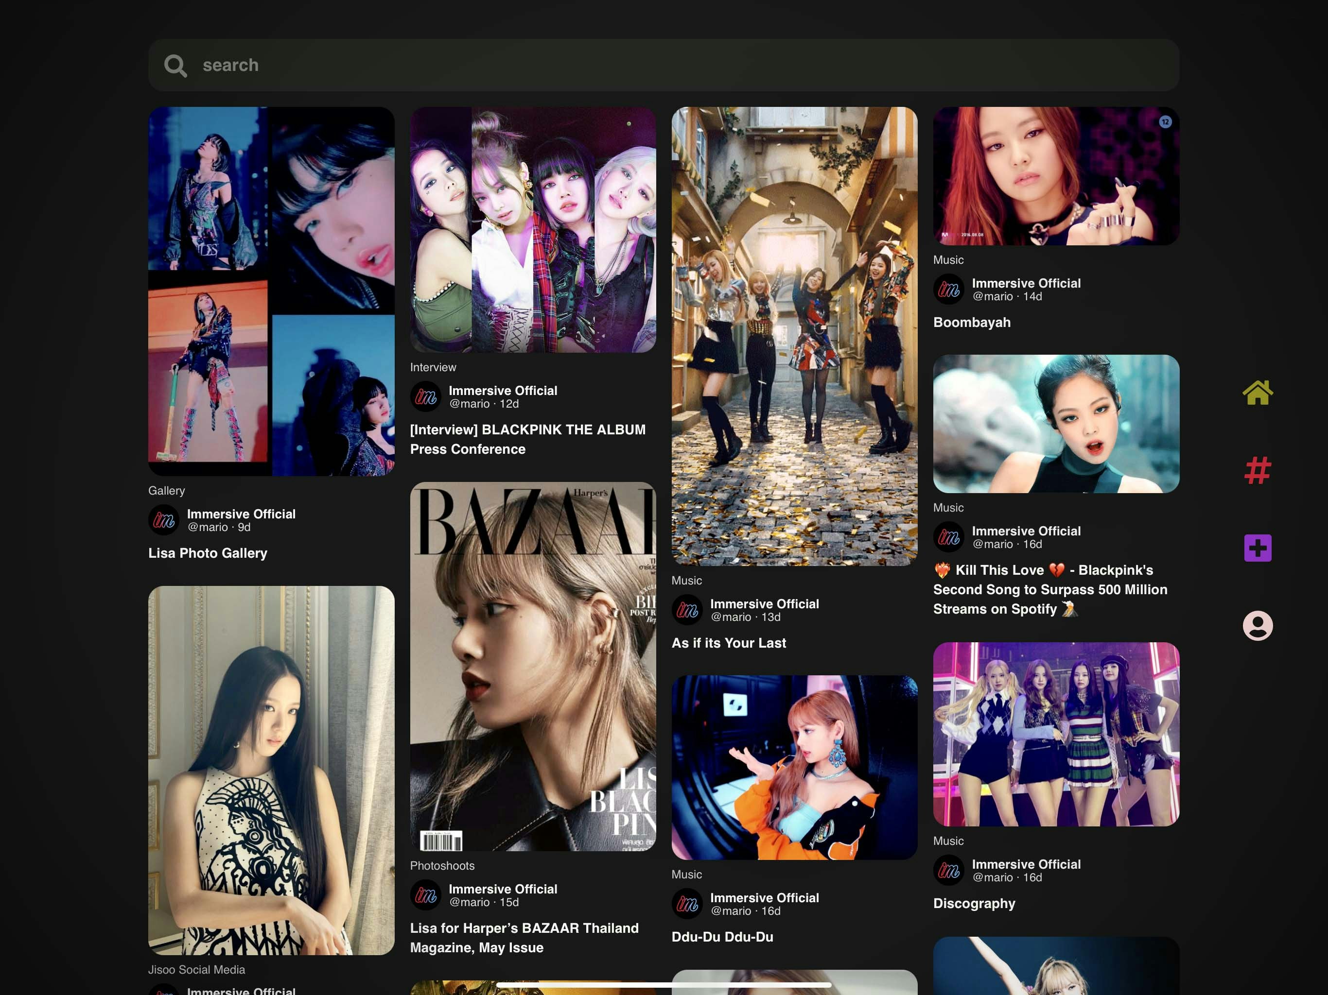Select the Photoshoots category label
The height and width of the screenshot is (995, 1328).
[442, 865]
